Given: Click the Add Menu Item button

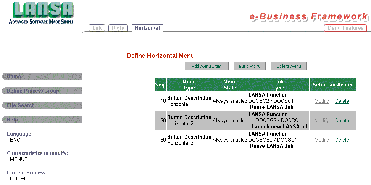Looking at the screenshot, I should pos(206,66).
